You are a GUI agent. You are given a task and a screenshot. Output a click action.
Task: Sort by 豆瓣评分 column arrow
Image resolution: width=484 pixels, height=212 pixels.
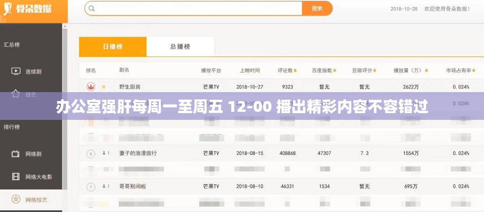click(x=375, y=71)
